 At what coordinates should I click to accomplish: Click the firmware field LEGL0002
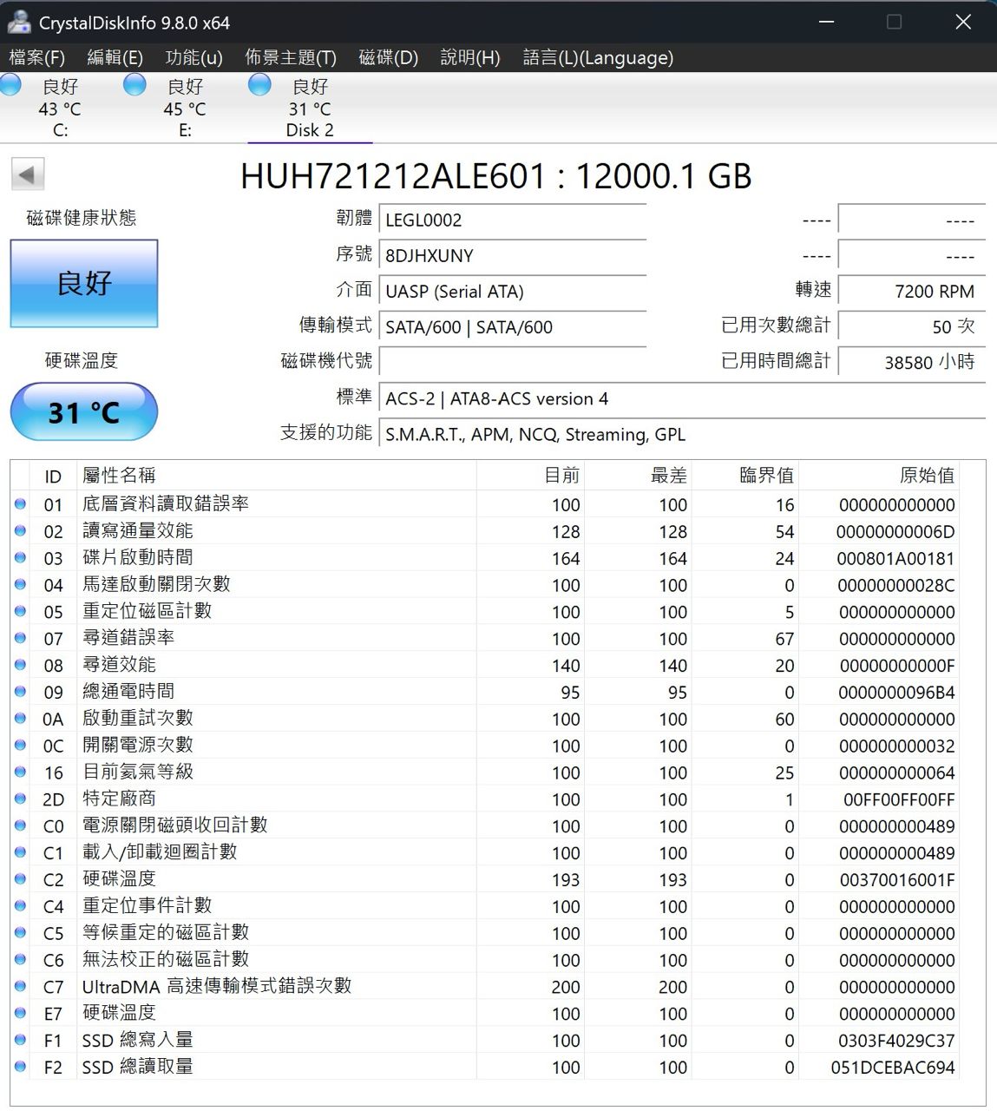click(x=512, y=220)
